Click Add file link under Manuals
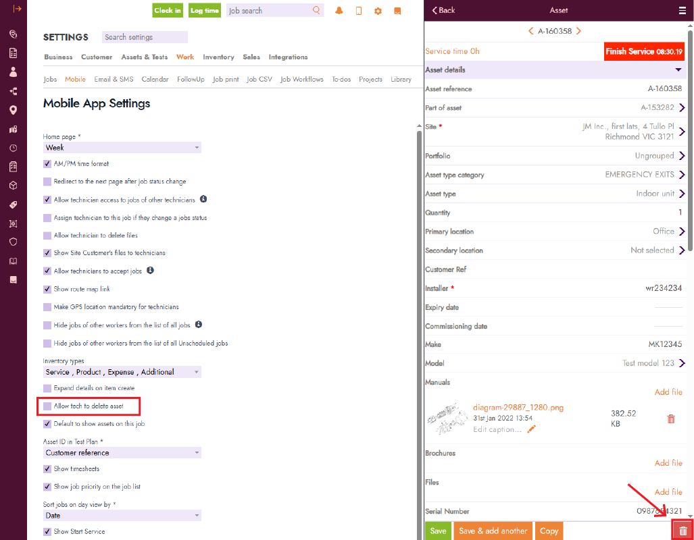The height and width of the screenshot is (540, 694). (x=668, y=392)
